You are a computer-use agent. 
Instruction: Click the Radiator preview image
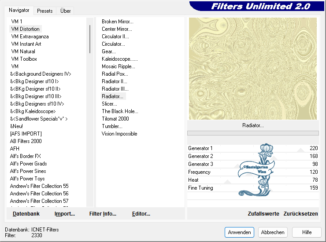(253, 68)
